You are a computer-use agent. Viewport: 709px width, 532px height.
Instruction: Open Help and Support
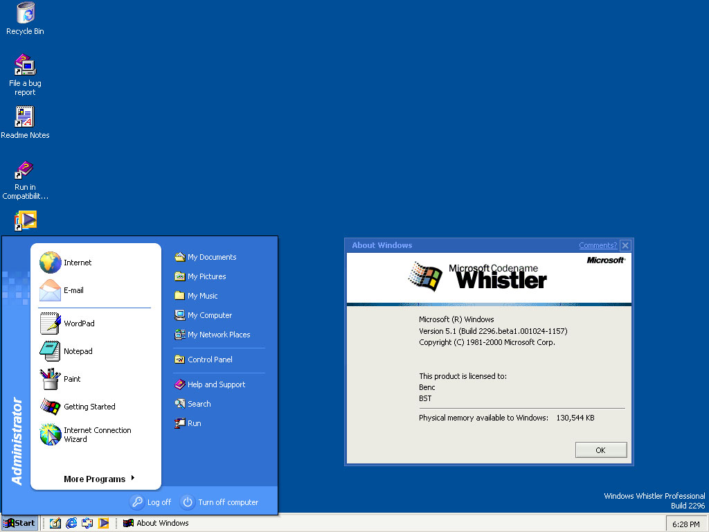coord(210,384)
